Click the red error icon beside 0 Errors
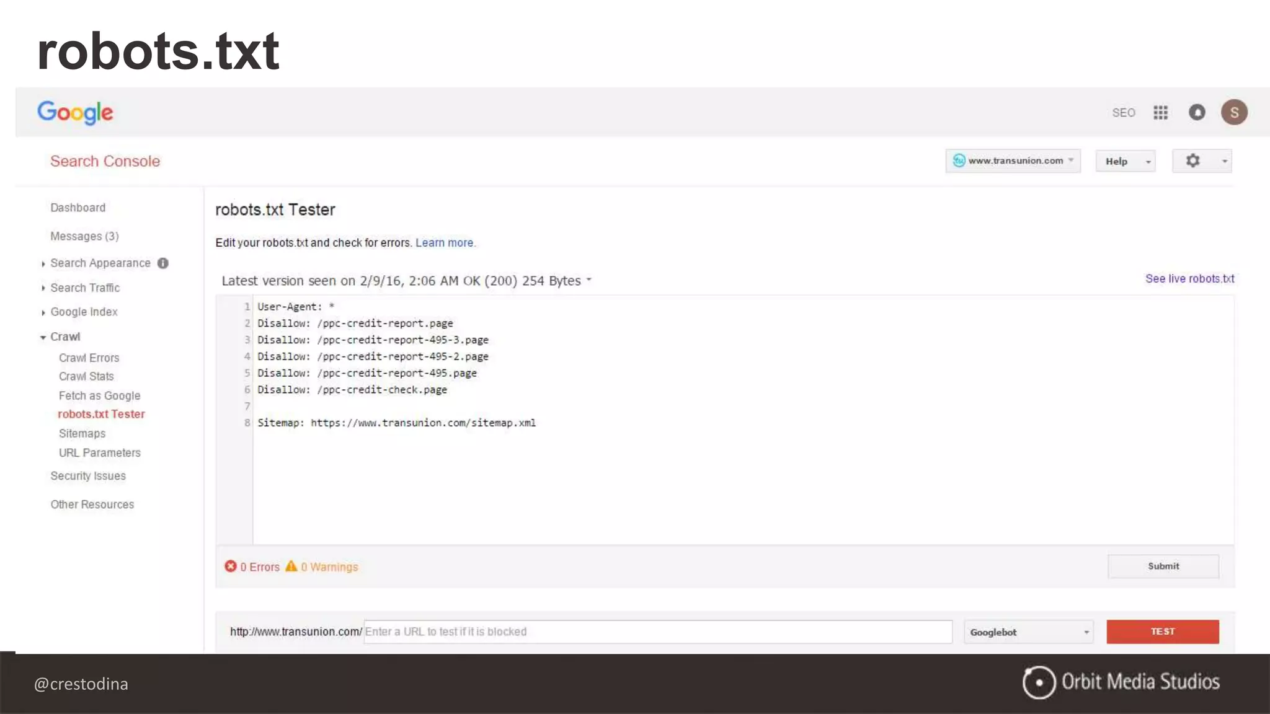 pos(231,566)
